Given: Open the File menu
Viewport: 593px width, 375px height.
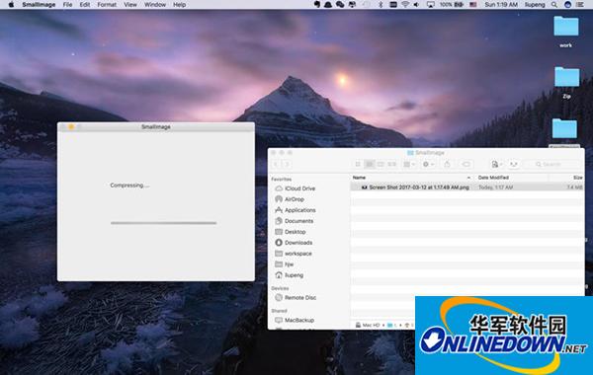Looking at the screenshot, I should 67,5.
